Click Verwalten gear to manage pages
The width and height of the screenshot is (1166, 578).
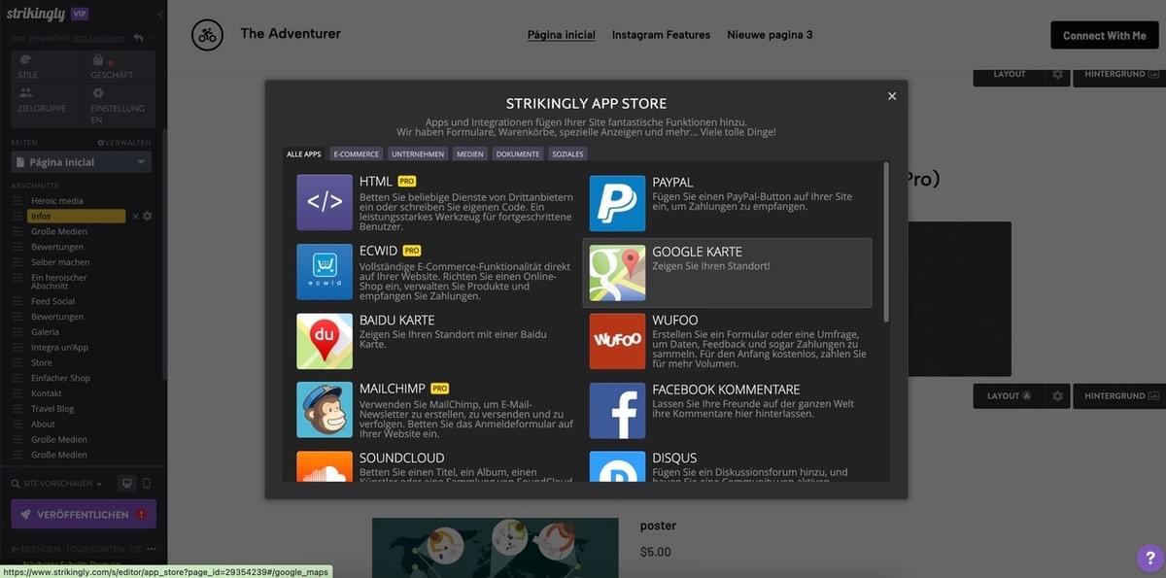tap(123, 143)
